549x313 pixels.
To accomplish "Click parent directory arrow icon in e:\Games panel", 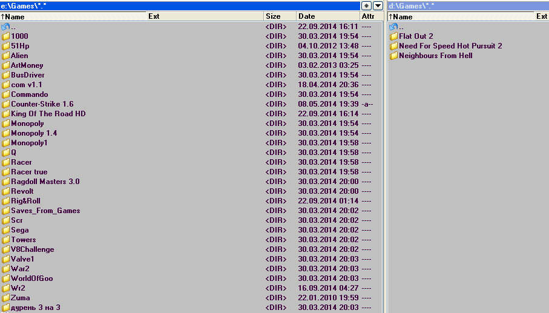I will [x=5, y=27].
